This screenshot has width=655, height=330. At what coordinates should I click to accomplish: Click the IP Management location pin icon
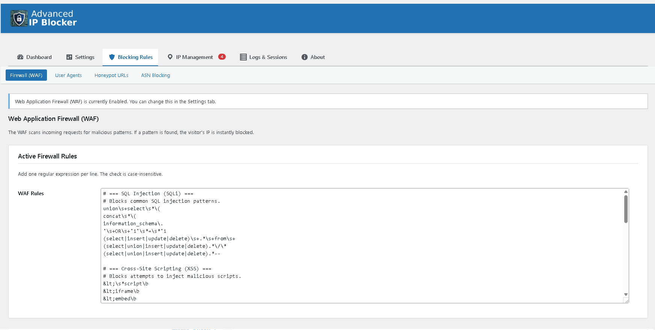pyautogui.click(x=170, y=57)
